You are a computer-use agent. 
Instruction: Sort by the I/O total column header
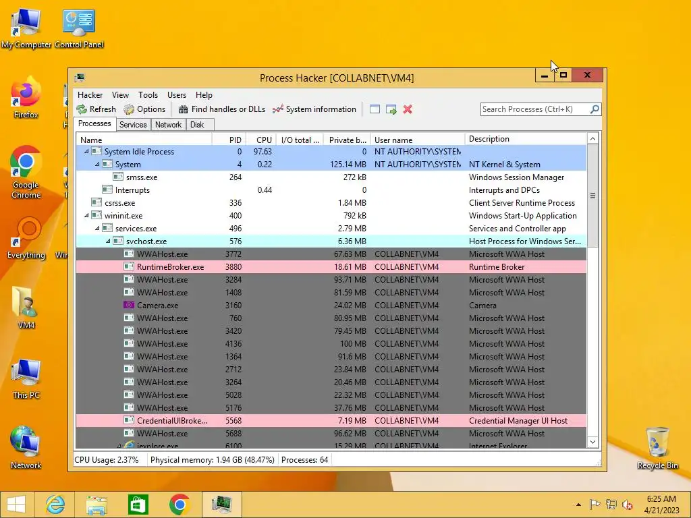tap(300, 140)
